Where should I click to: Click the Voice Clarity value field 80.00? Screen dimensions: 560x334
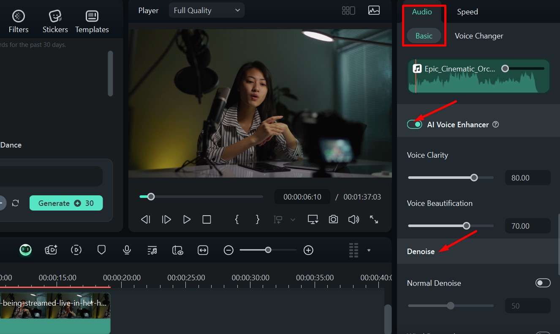click(x=527, y=178)
